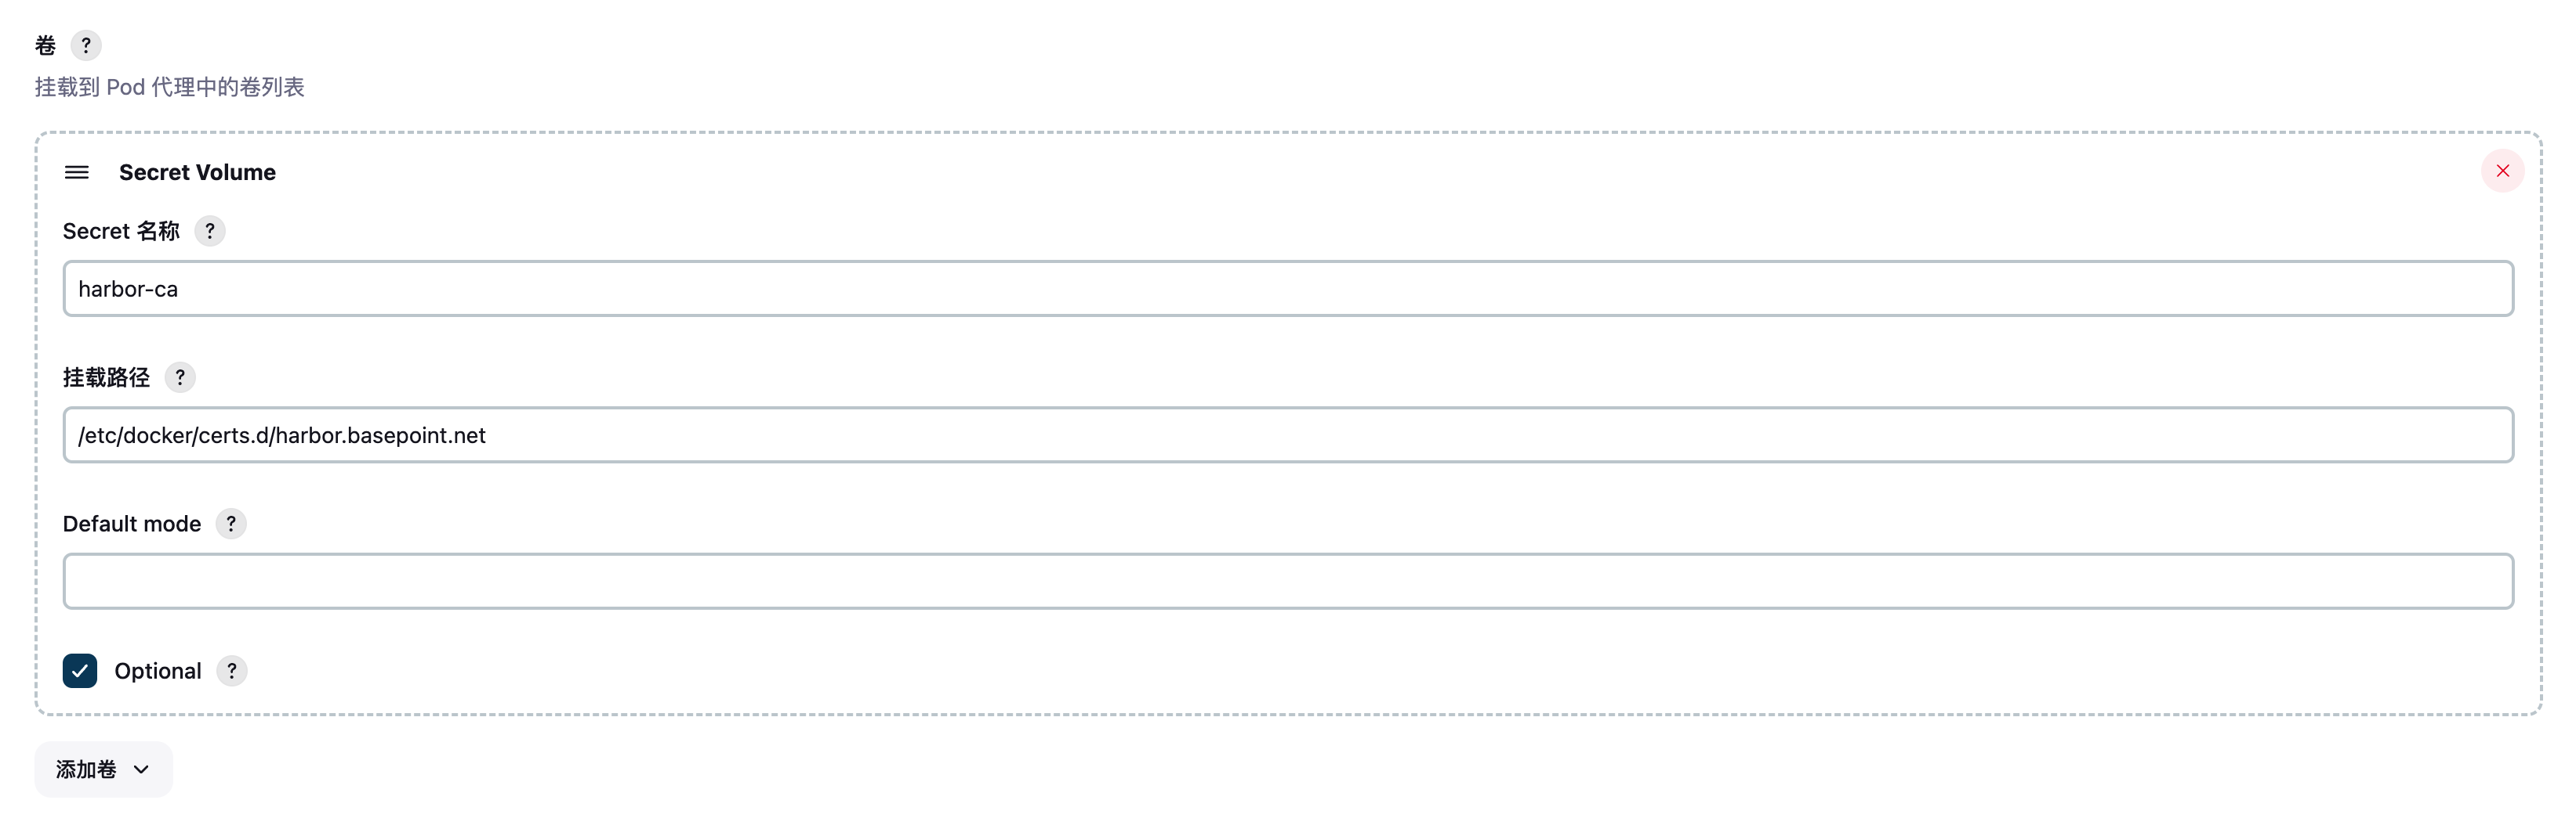Click the 挂载到 Pod 代理中的卷列表 description

click(x=170, y=87)
